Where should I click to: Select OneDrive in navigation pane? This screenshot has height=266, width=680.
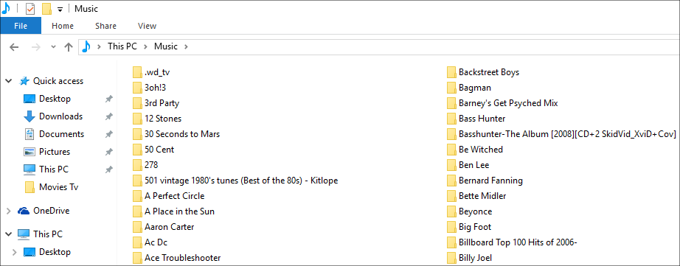[x=51, y=211]
